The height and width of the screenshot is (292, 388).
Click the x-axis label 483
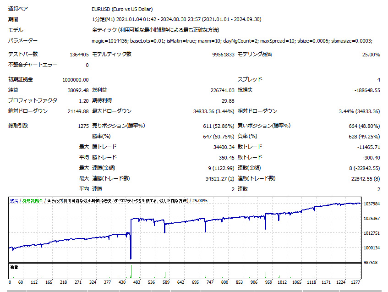(x=137, y=282)
